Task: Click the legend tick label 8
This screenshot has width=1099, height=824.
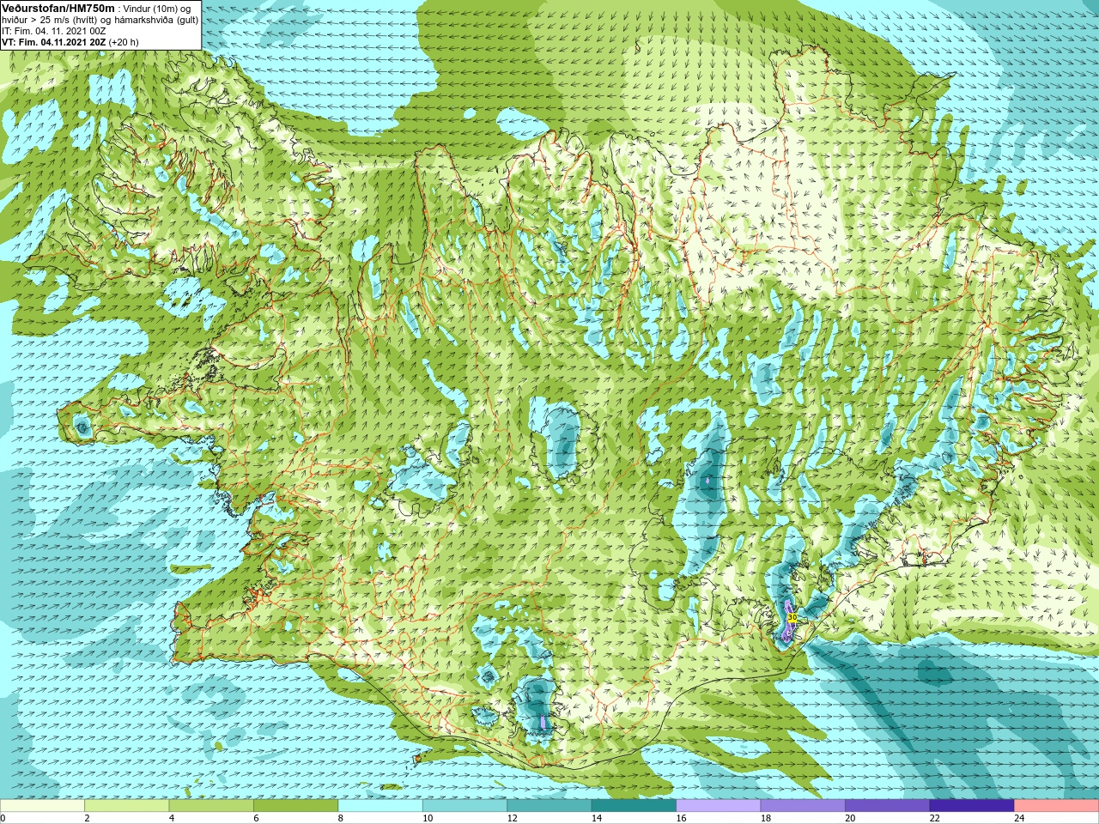Action: point(340,818)
